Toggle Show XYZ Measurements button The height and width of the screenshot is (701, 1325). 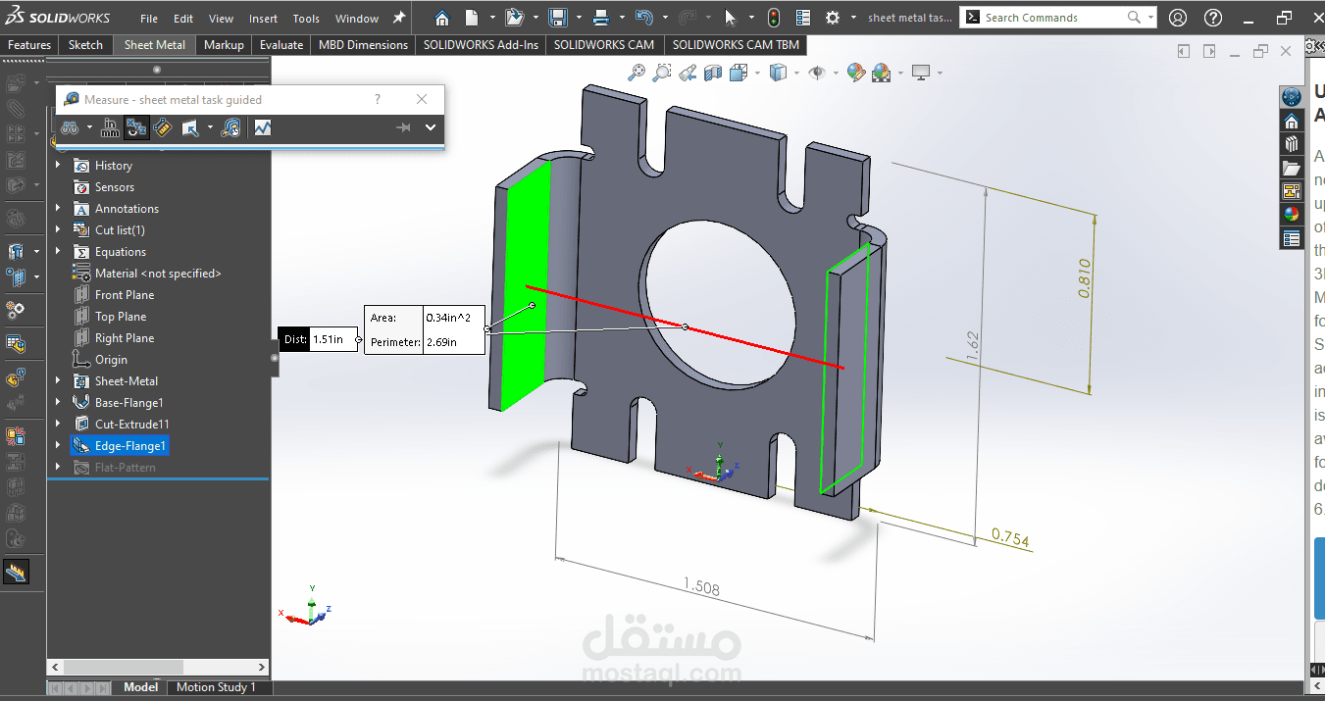[136, 127]
